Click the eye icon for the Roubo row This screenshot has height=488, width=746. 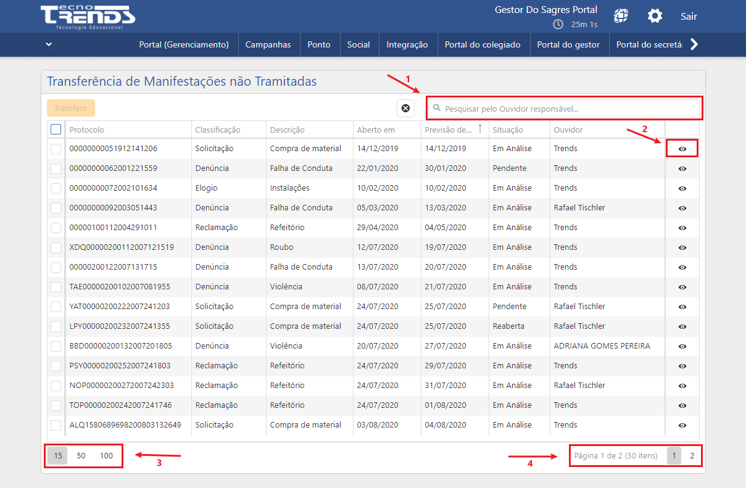pos(682,247)
